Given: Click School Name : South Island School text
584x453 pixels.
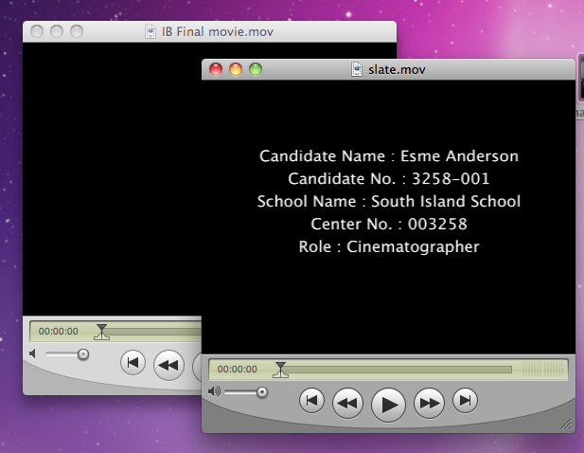Looking at the screenshot, I should [x=389, y=201].
